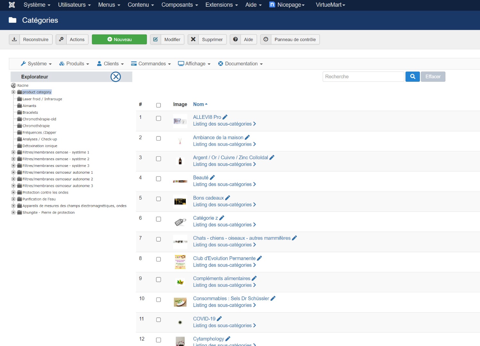
Task: Click the pencil icon next to ALLEVI8 Pro
Action: click(225, 117)
